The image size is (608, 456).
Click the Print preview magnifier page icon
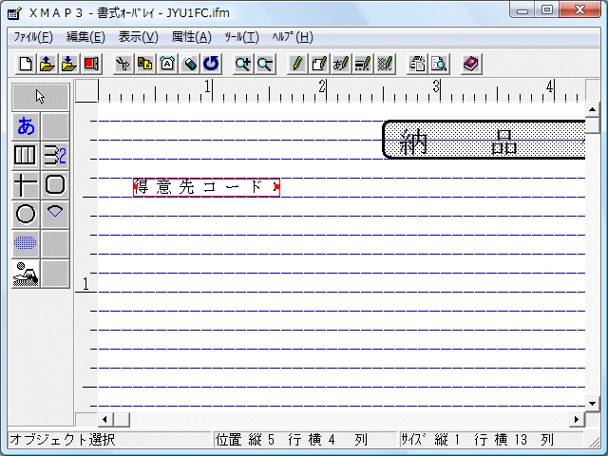click(439, 64)
